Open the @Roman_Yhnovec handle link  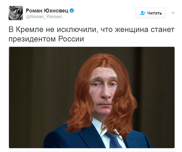tap(44, 17)
